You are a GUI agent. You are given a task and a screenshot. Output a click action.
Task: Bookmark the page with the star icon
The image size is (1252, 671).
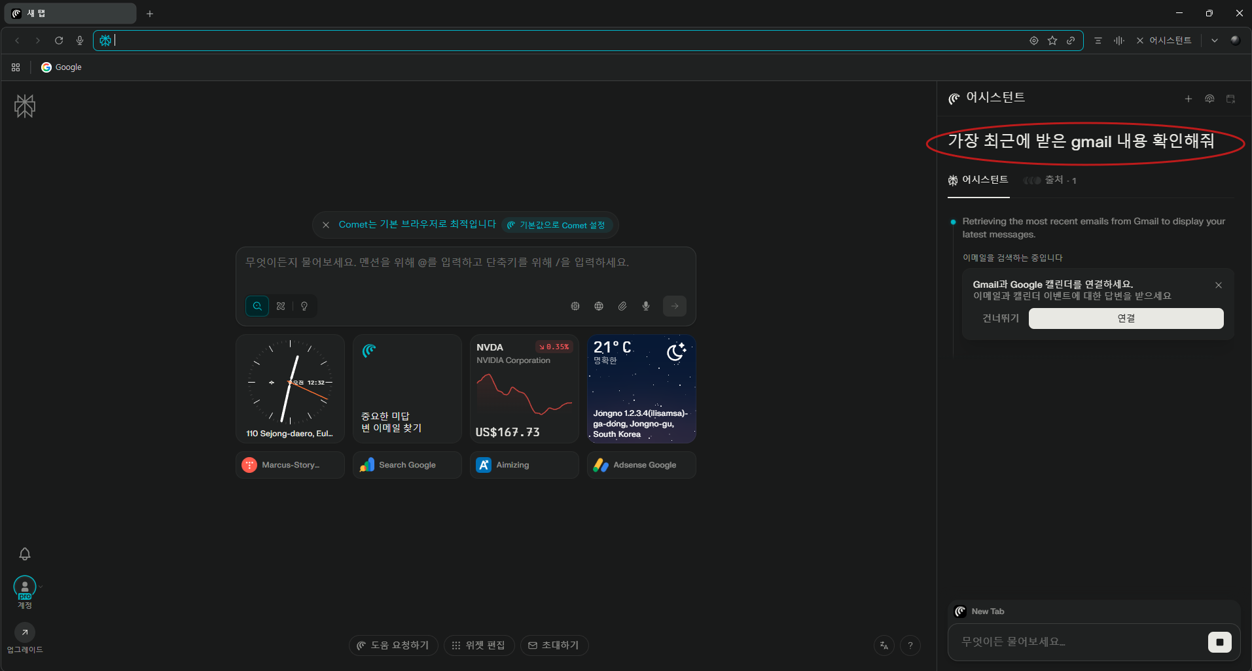pos(1052,41)
